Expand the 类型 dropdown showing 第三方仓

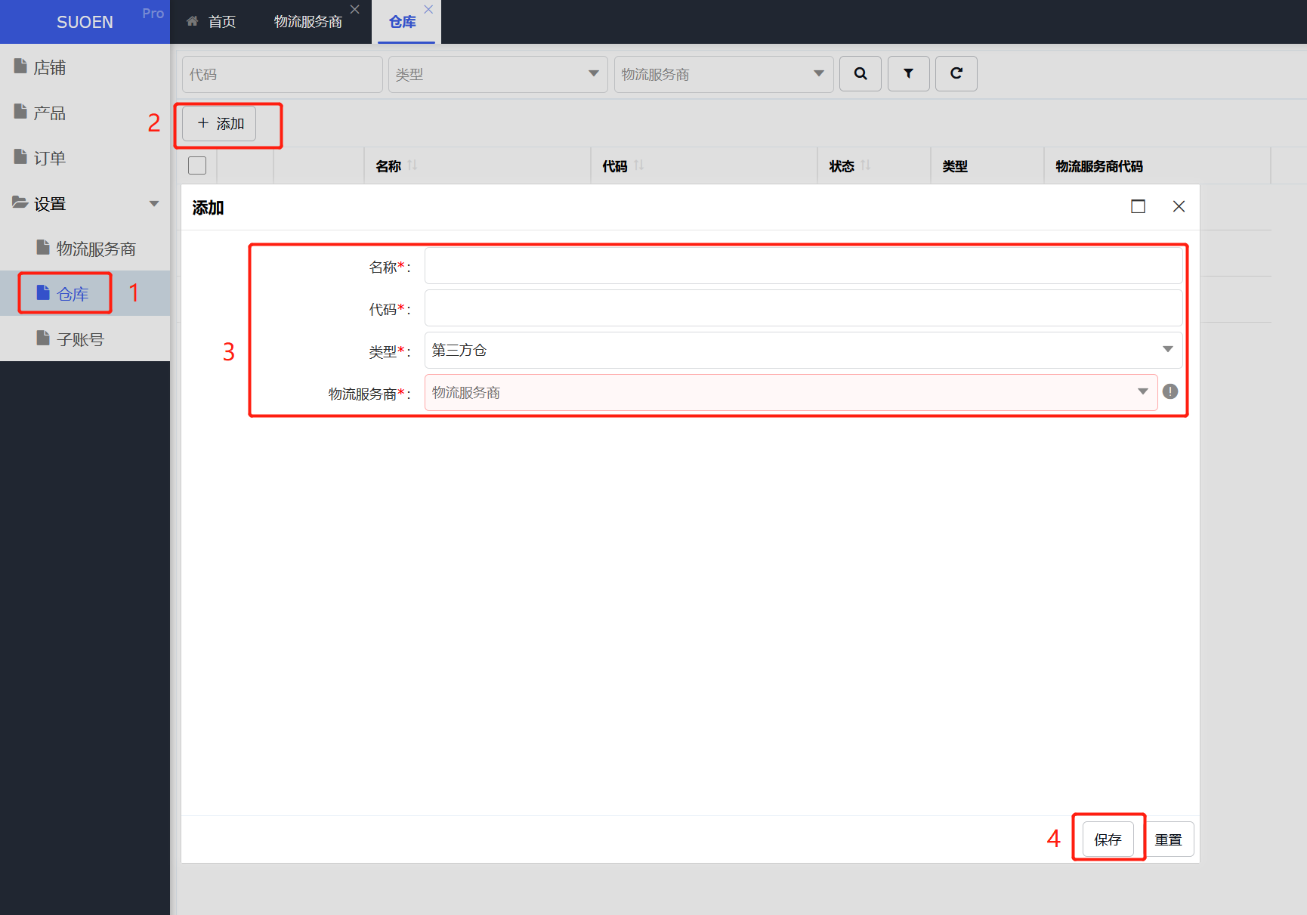point(803,350)
